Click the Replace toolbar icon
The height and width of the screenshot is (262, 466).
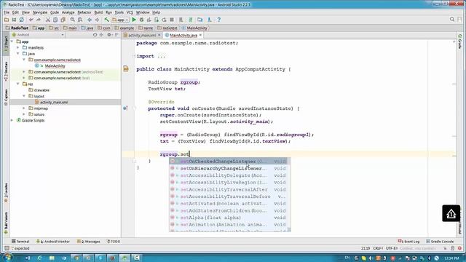click(80, 20)
